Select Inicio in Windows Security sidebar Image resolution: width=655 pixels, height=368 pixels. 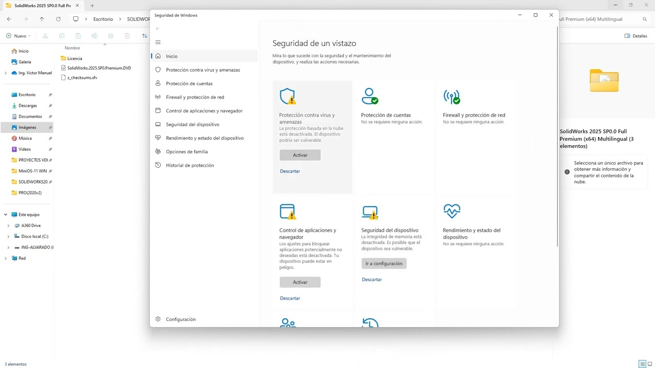coord(204,56)
